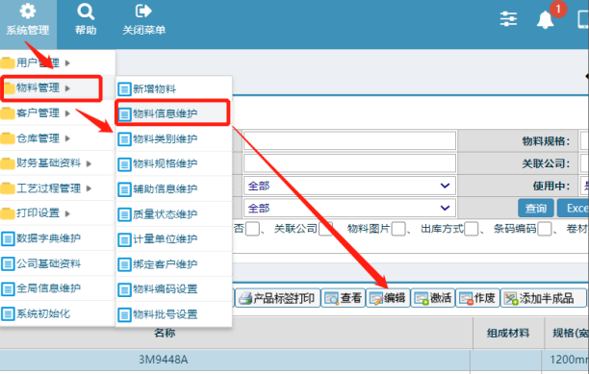Select the 3M9448A table row
The image size is (589, 374).
[x=294, y=360]
